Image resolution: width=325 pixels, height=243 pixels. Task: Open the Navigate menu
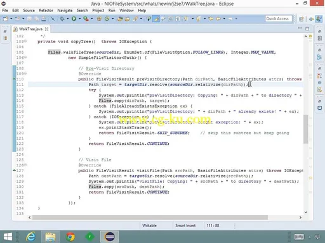(x=65, y=10)
